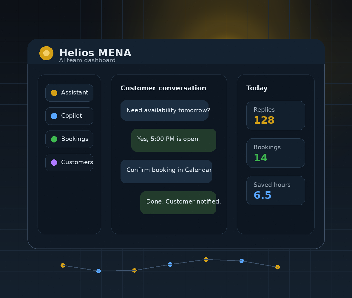Click the Helios MENA sun logo icon
352x298 pixels.
46,53
